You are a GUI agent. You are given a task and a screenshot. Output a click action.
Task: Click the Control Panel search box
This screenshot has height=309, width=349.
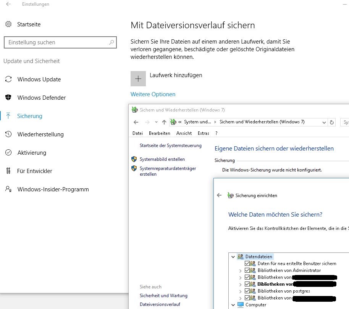click(344, 122)
